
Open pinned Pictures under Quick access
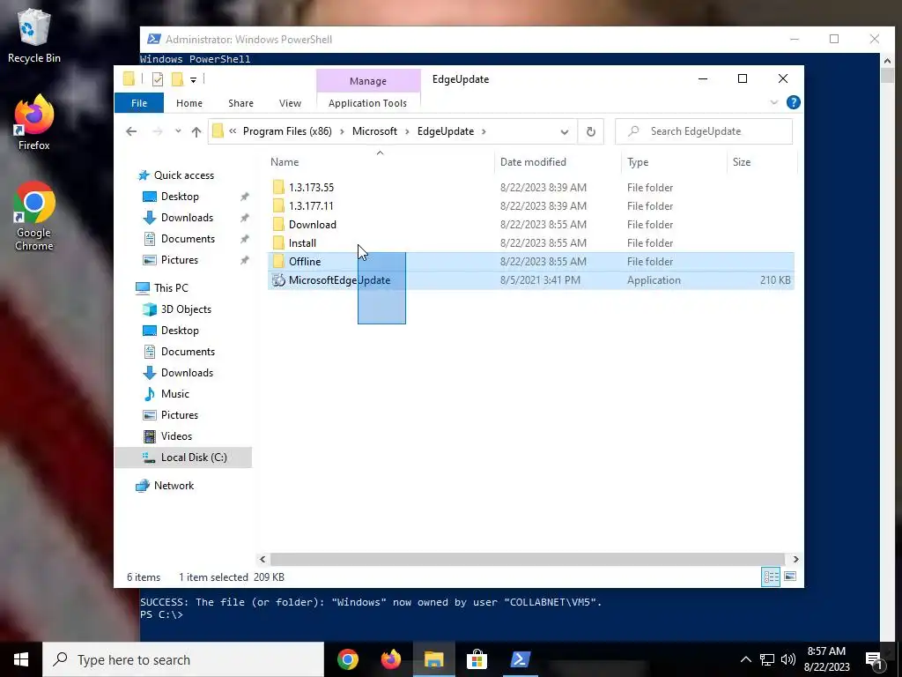pyautogui.click(x=180, y=260)
